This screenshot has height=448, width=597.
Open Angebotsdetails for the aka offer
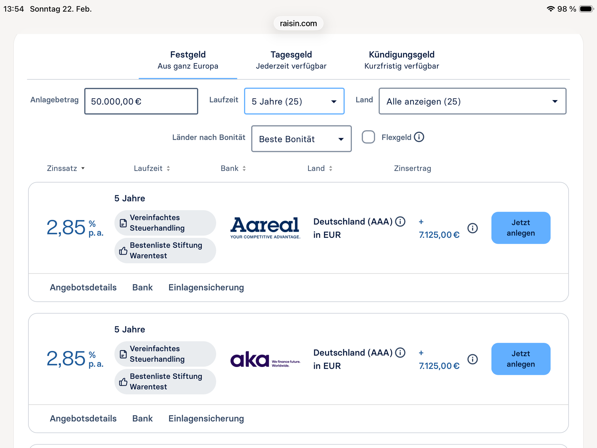pos(83,419)
